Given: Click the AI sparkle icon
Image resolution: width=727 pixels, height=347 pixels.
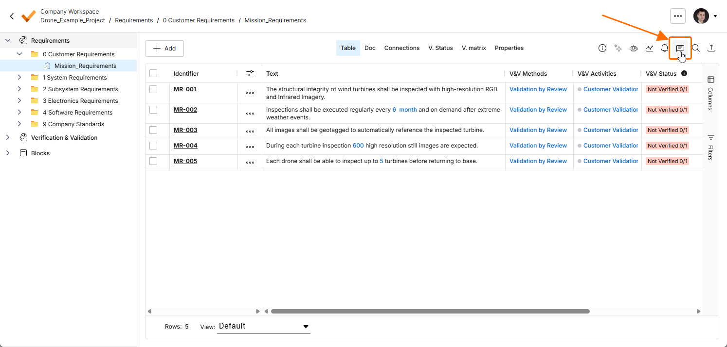Looking at the screenshot, I should (618, 48).
